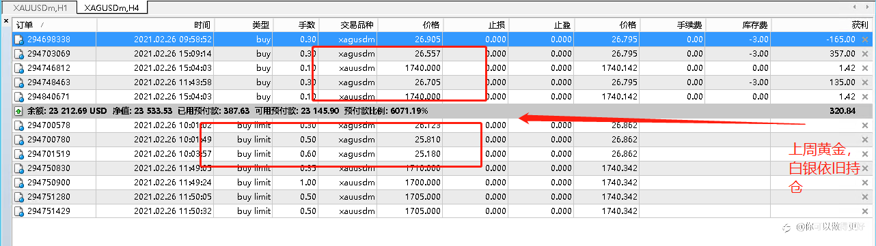Sort by the 手数 column header
This screenshot has height=246, width=876.
(x=296, y=25)
